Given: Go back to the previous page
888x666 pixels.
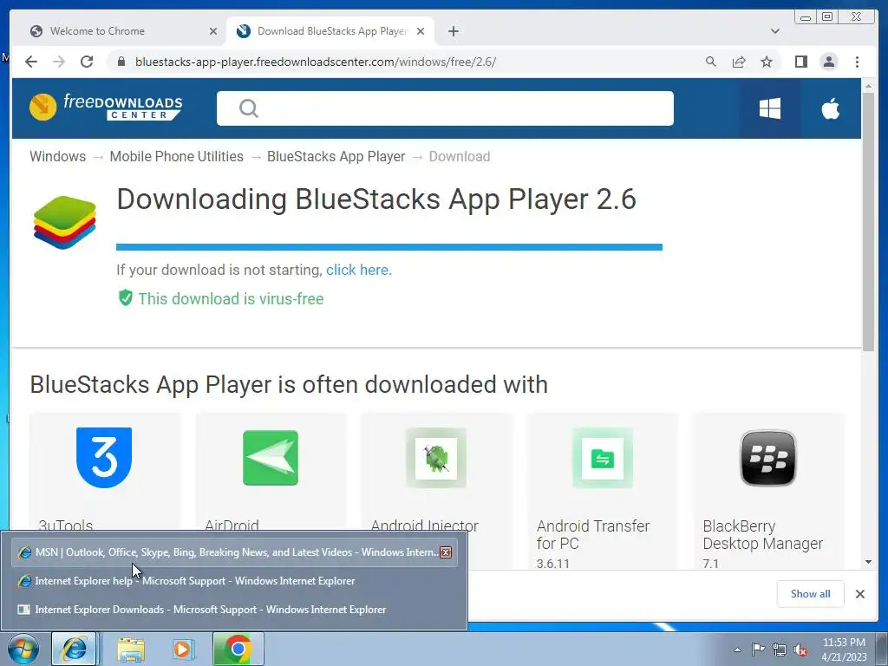Looking at the screenshot, I should 31,62.
